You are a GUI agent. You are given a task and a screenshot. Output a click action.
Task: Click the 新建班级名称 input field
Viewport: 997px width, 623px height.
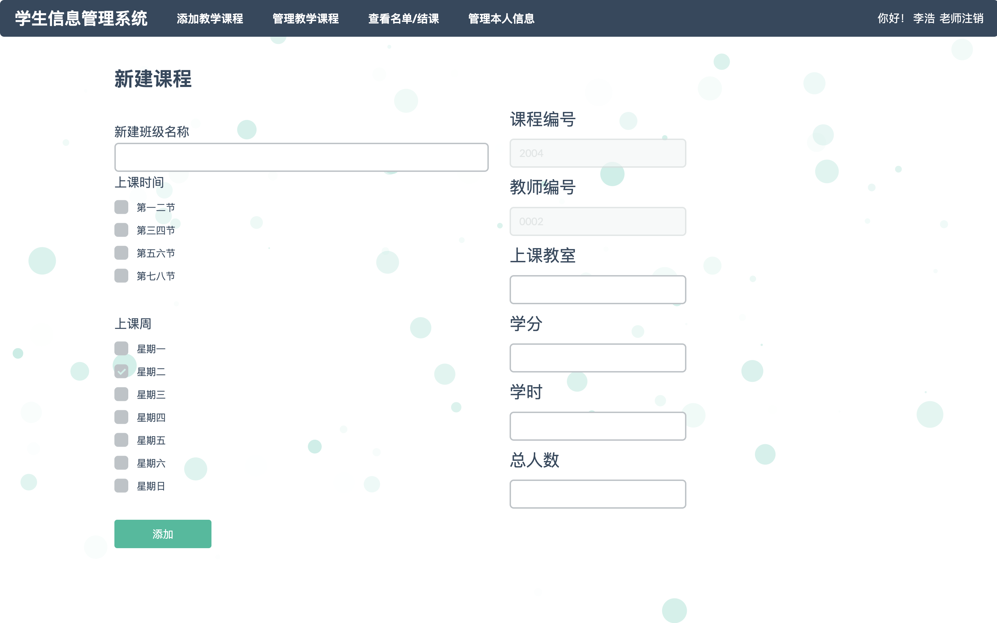(301, 157)
